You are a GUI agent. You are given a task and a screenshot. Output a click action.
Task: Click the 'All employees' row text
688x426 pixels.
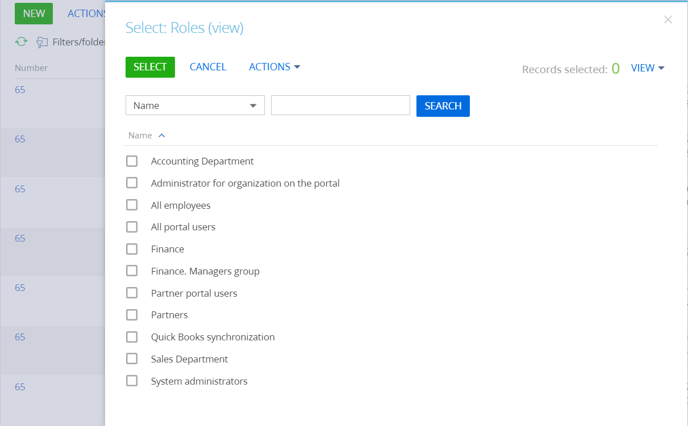(181, 205)
